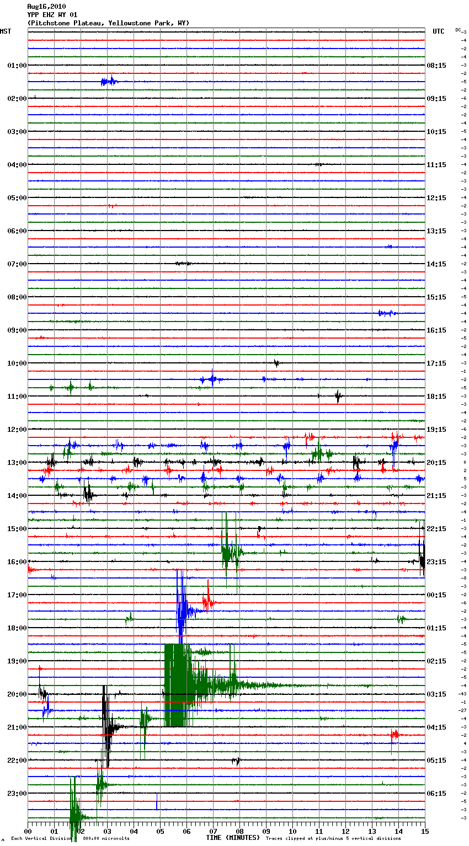Click the 15:15 UTC time label

tap(436, 297)
